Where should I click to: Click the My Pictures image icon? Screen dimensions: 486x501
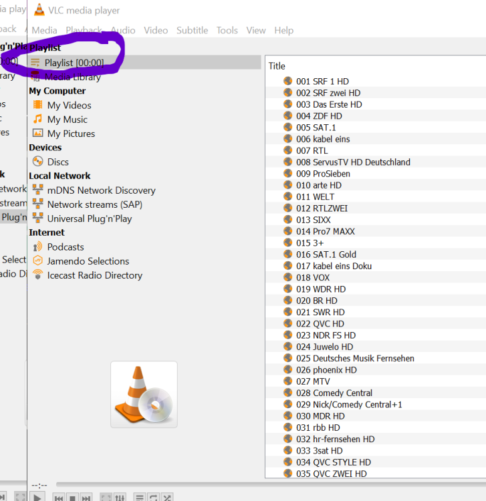37,133
